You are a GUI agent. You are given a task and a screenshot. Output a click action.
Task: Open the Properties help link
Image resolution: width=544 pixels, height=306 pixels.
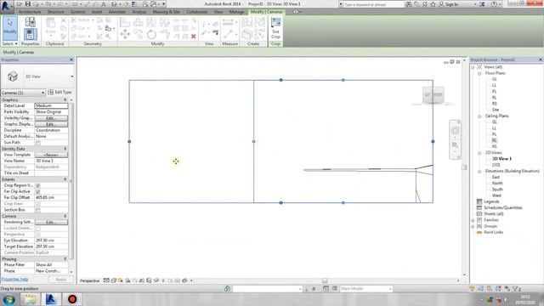[x=14, y=280]
